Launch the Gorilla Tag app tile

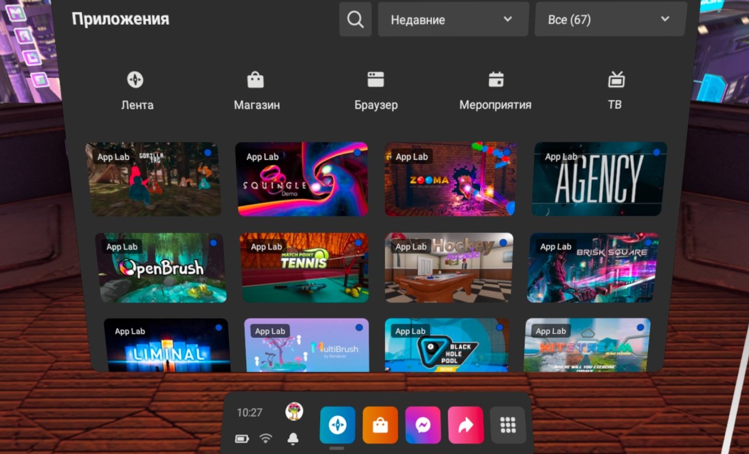[x=154, y=179]
